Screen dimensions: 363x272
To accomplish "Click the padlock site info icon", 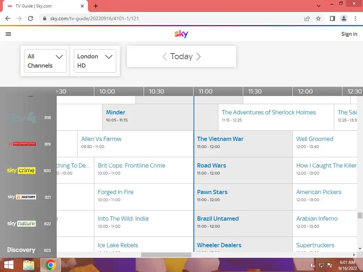I will coord(45,18).
